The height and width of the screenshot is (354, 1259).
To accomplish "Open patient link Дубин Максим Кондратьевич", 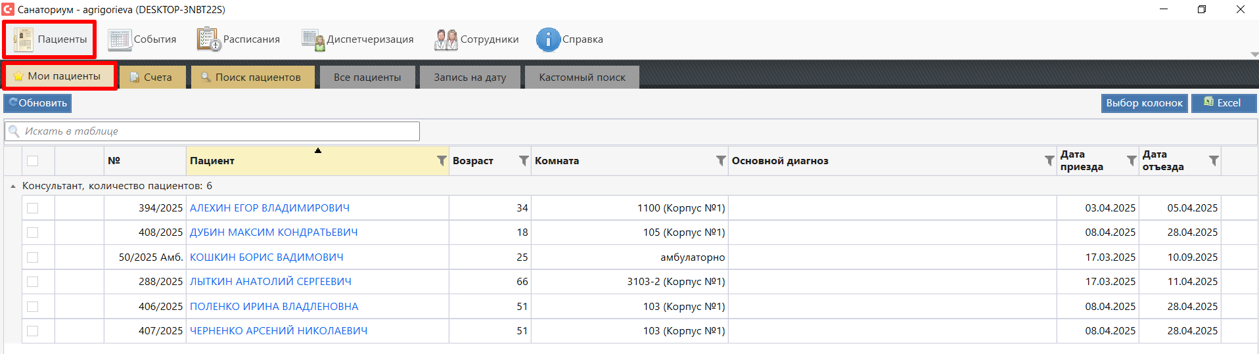I will pyautogui.click(x=273, y=232).
